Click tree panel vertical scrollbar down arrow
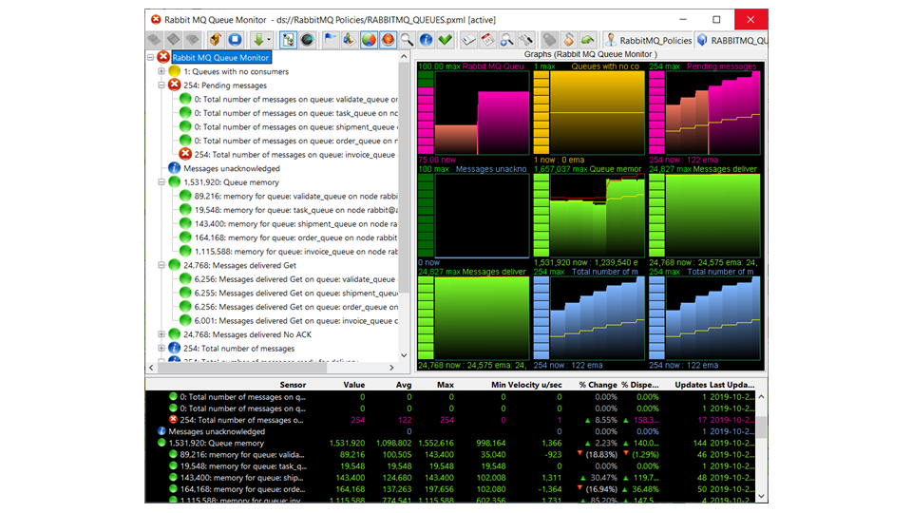 click(x=404, y=355)
